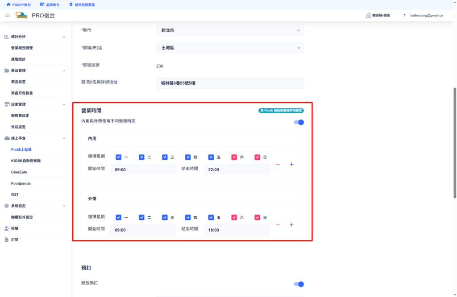Disable the 開放預訂 toggle
Screen dimensions: 457x297
[299, 284]
